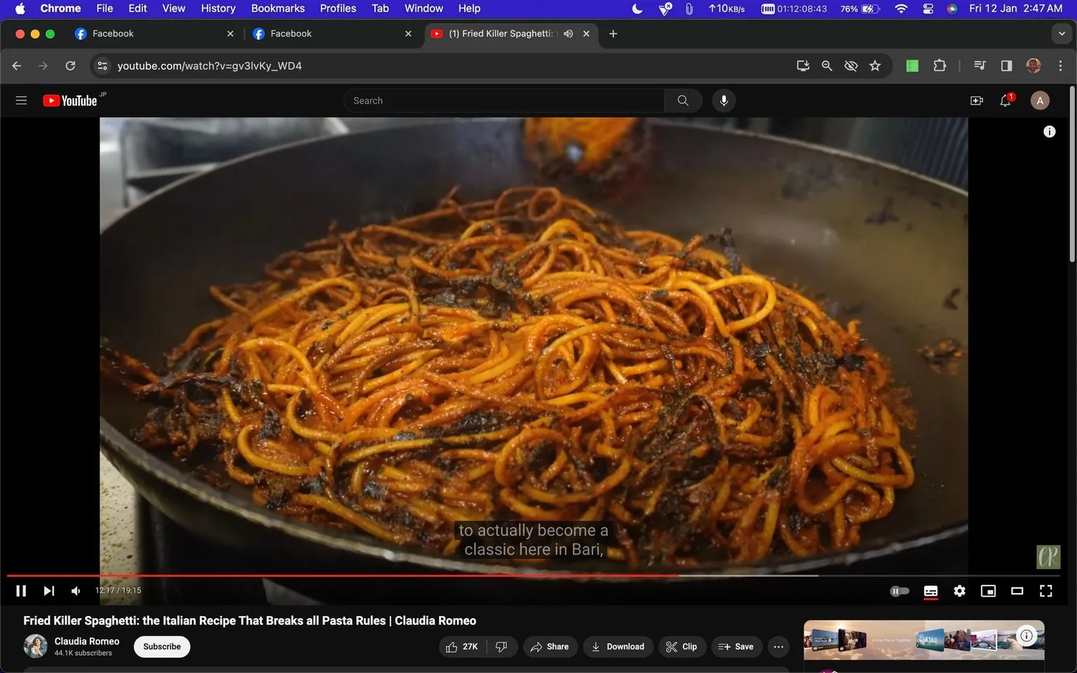
Task: Reload the current page
Action: click(70, 65)
